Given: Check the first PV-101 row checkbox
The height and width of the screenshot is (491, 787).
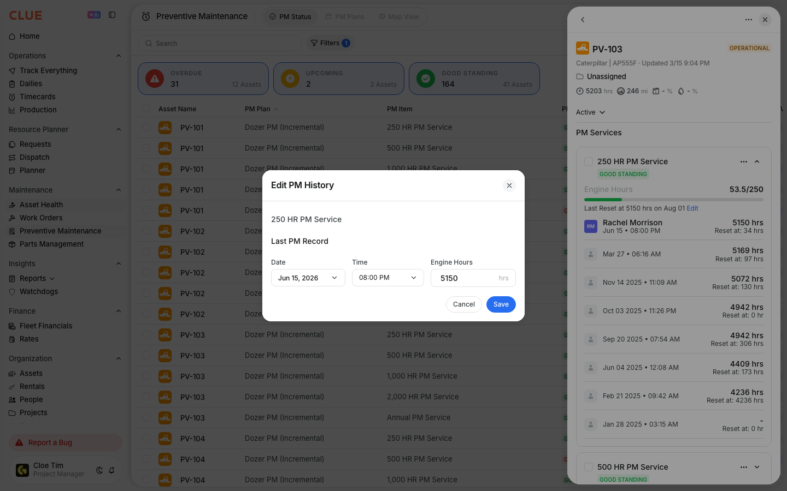Looking at the screenshot, I should tap(146, 127).
